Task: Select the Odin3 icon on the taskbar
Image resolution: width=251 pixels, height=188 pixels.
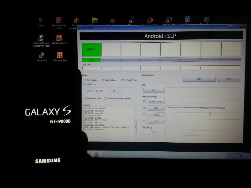Action: point(96,154)
